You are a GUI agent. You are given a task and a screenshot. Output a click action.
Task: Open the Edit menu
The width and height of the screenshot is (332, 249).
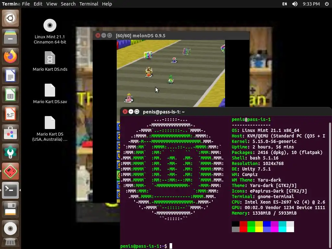38,4
